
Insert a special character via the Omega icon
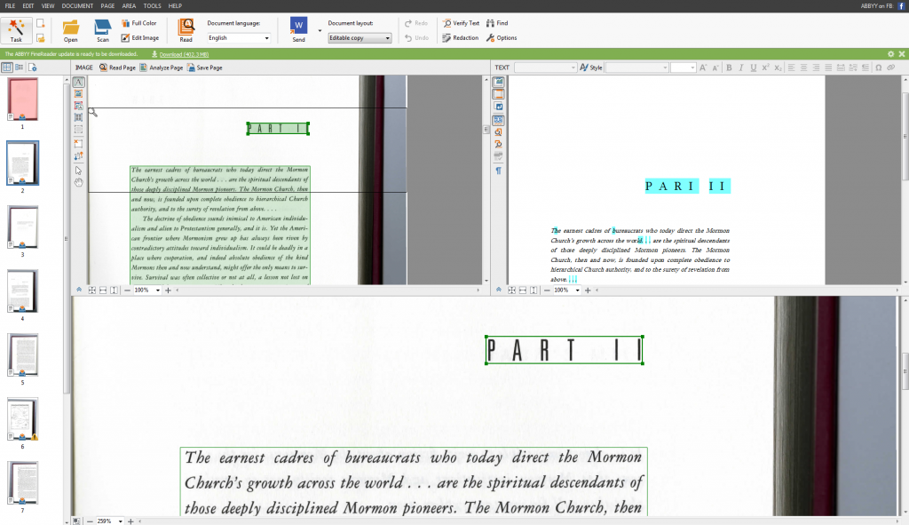(x=879, y=67)
